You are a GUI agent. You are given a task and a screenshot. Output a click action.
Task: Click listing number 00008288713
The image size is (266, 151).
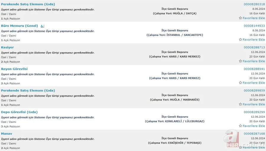click(x=254, y=47)
